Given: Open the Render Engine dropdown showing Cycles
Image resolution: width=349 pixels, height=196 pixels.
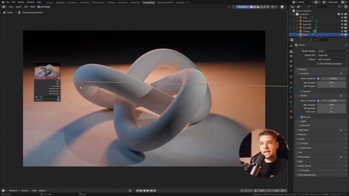Looking at the screenshot, I should 332,51.
